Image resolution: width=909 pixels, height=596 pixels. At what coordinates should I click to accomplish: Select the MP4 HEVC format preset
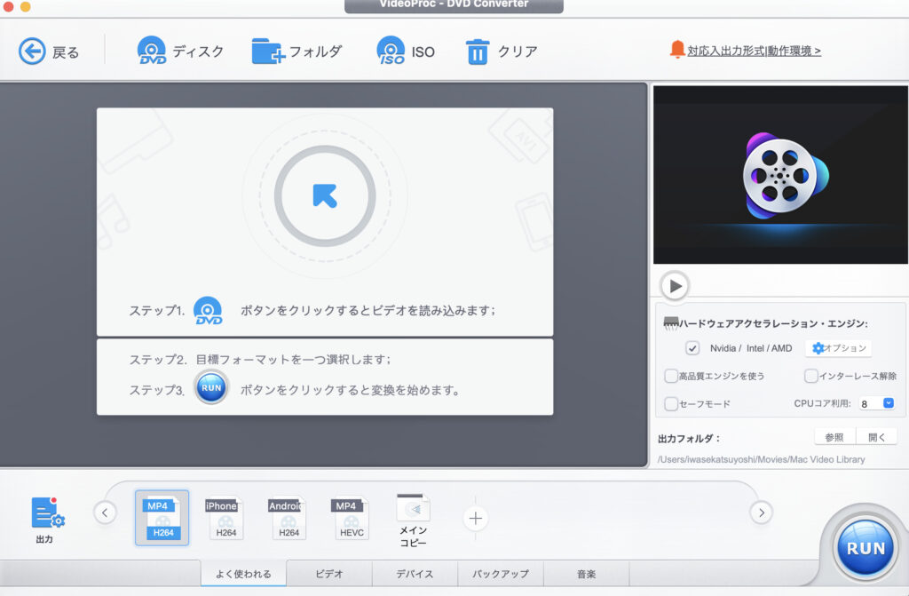pos(350,518)
